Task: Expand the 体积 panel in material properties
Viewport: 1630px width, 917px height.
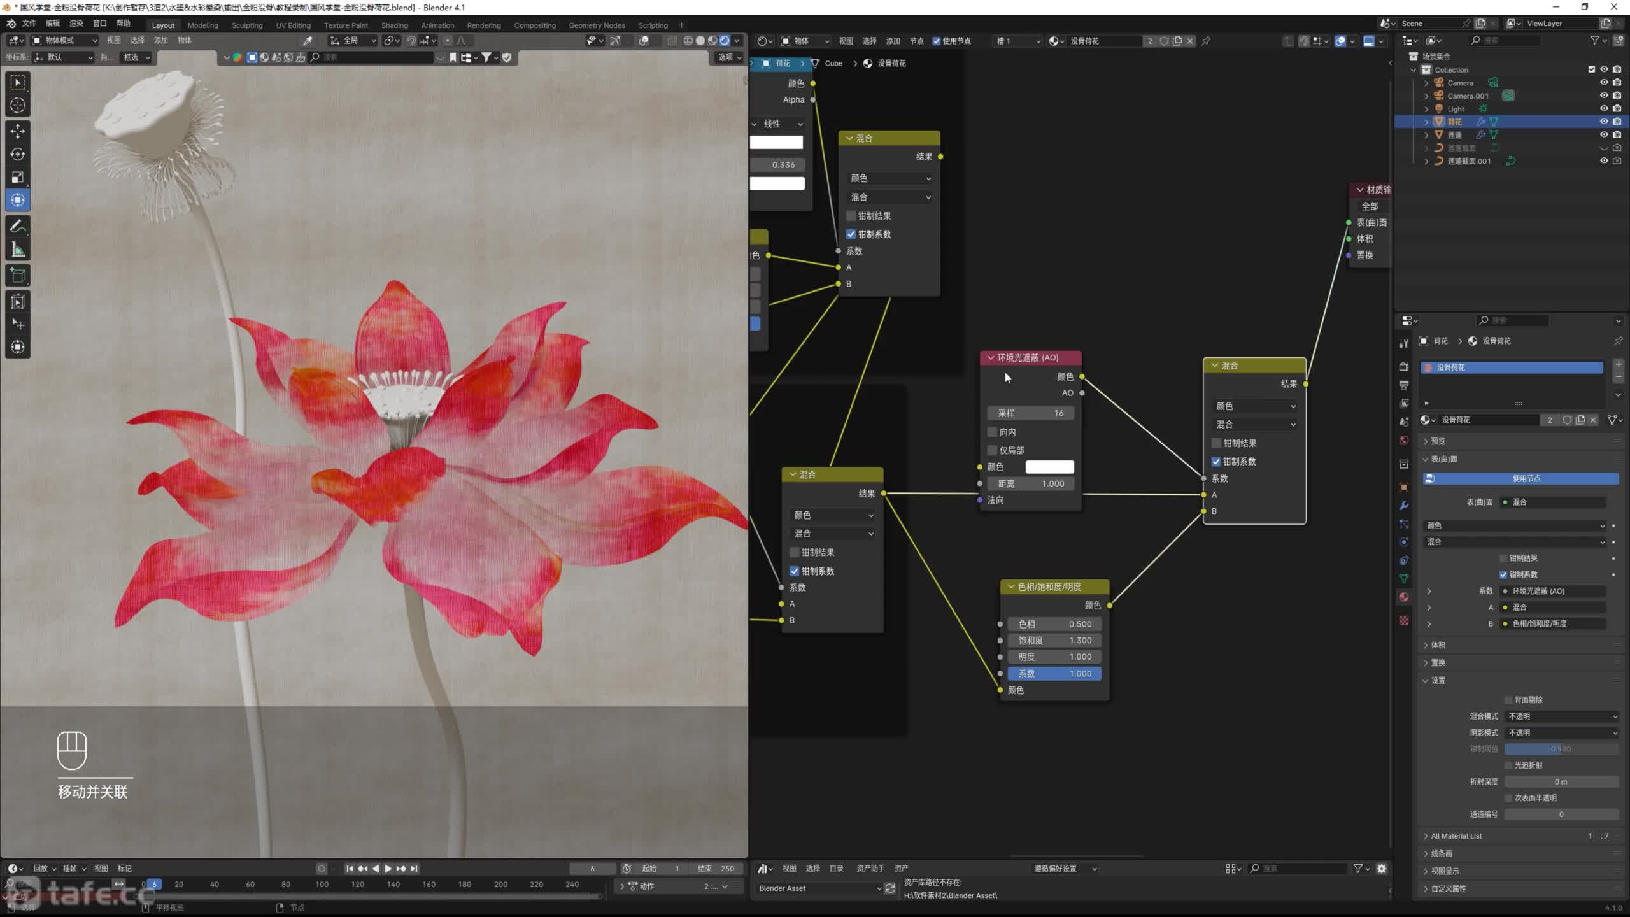Action: click(1438, 645)
